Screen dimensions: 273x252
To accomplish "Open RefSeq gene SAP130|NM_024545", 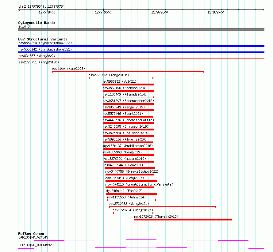I will (x=33, y=237).
